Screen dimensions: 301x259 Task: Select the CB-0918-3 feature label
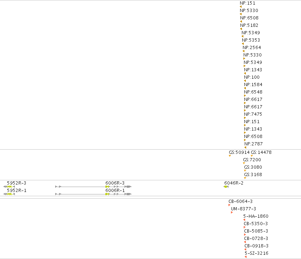[x=256, y=246]
